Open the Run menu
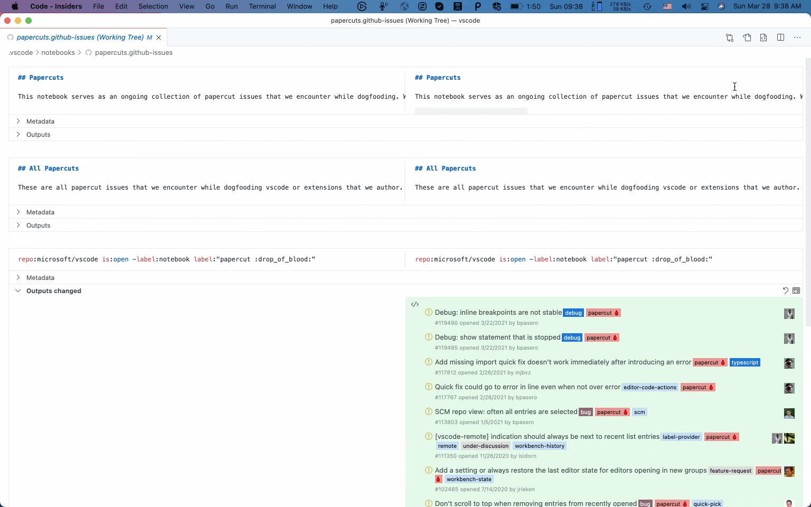Viewport: 811px width, 507px height. click(x=231, y=7)
